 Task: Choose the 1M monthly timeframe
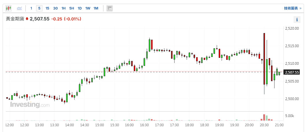(96, 8)
